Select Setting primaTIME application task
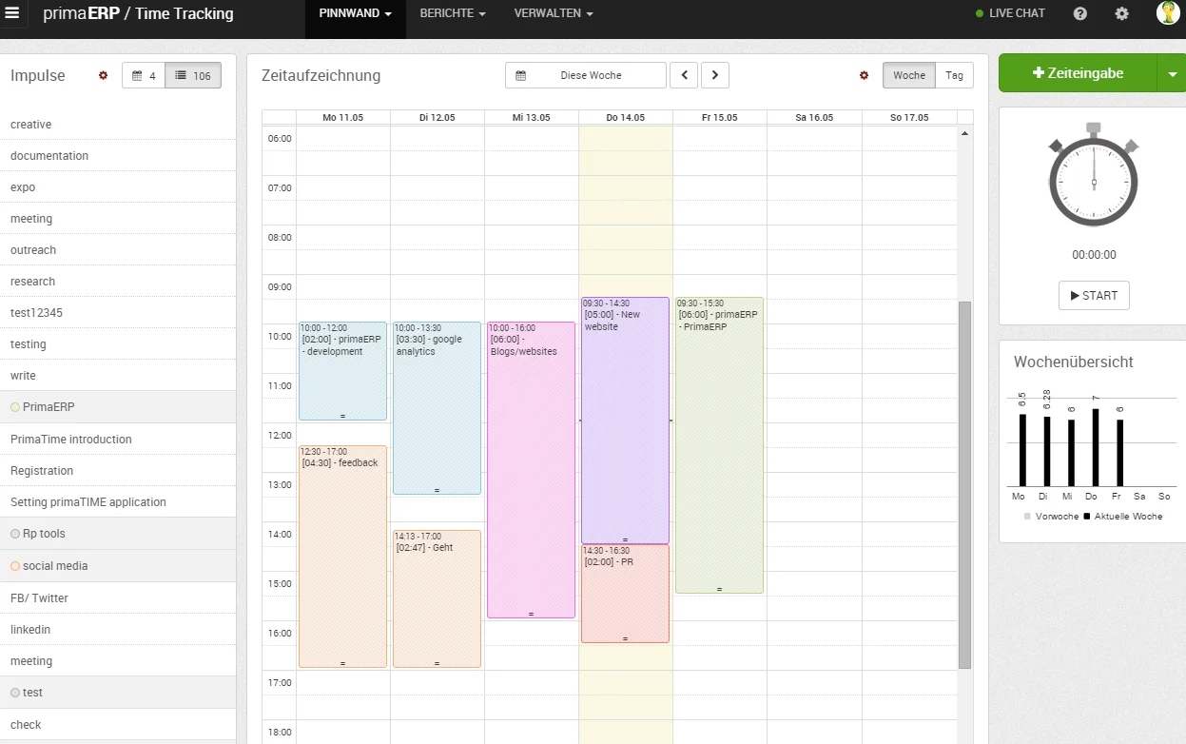The image size is (1186, 744). [118, 502]
